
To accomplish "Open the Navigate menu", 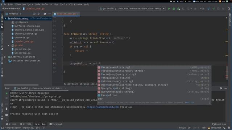I will coord(28,4).
